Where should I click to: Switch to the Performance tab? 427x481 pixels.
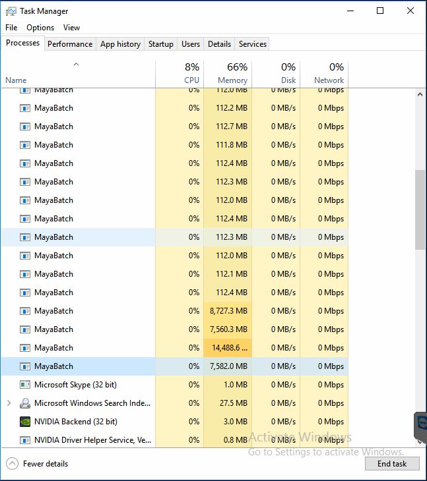[x=70, y=44]
